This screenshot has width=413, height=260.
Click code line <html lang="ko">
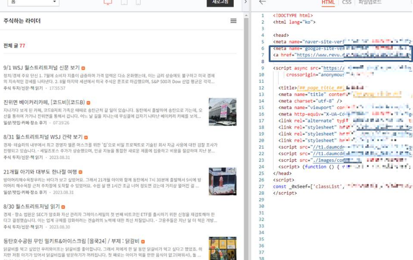point(294,22)
